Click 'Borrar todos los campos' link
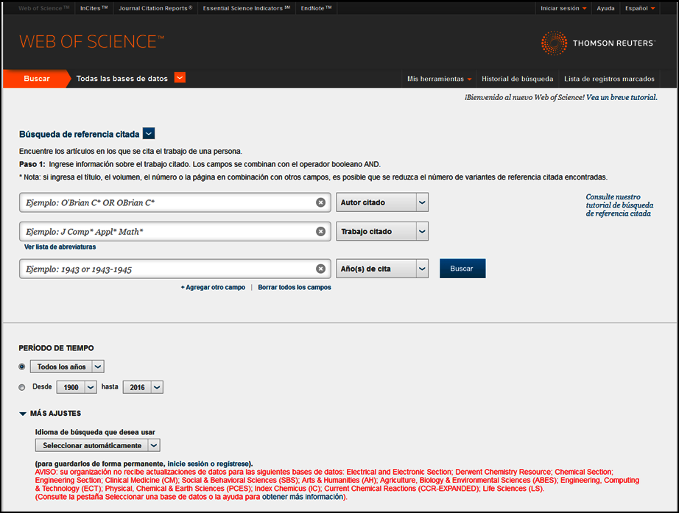This screenshot has height=513, width=679. tap(295, 288)
